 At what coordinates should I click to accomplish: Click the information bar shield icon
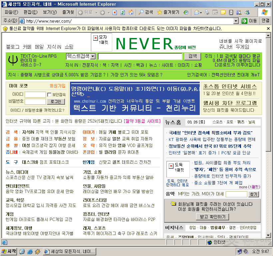(x=5, y=29)
